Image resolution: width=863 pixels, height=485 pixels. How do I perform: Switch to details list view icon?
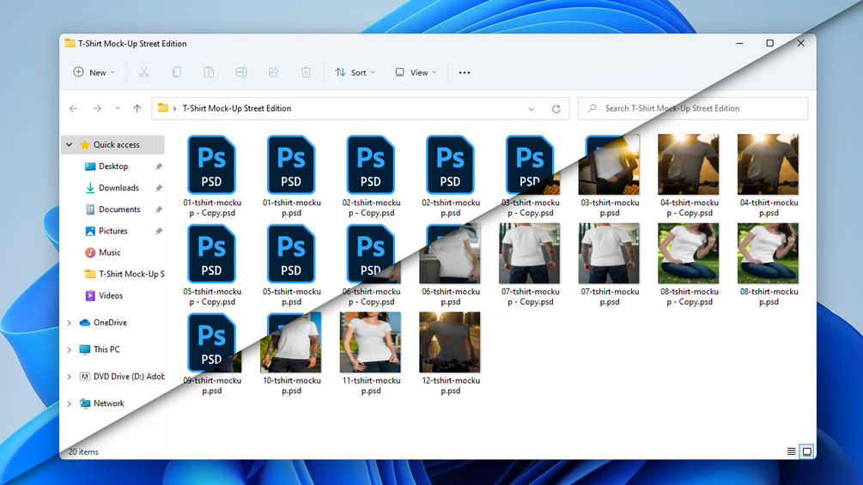[x=791, y=452]
